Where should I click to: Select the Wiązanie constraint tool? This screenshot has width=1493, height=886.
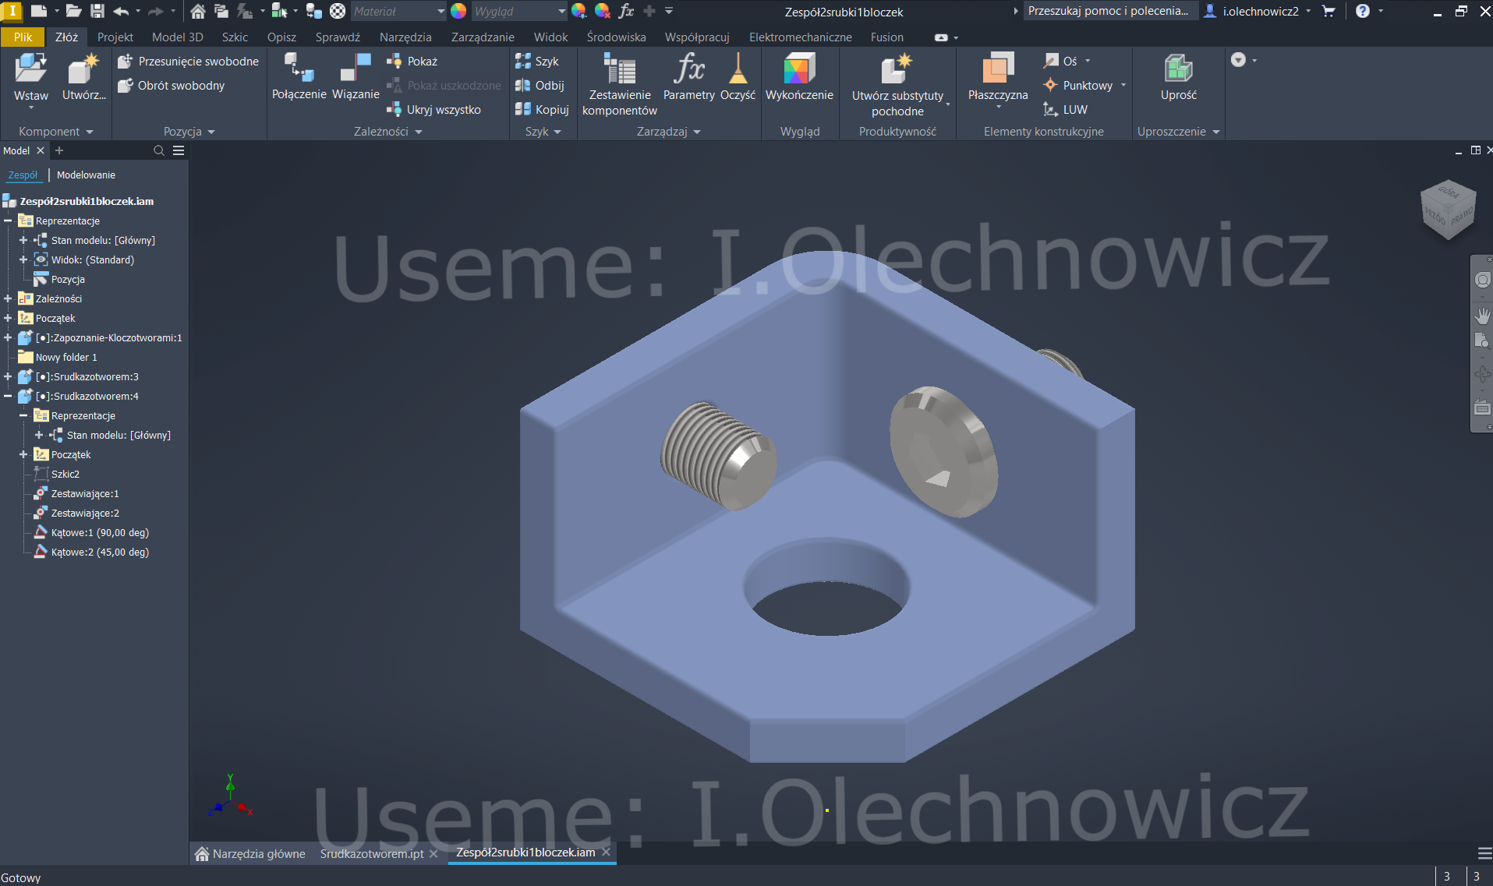356,76
